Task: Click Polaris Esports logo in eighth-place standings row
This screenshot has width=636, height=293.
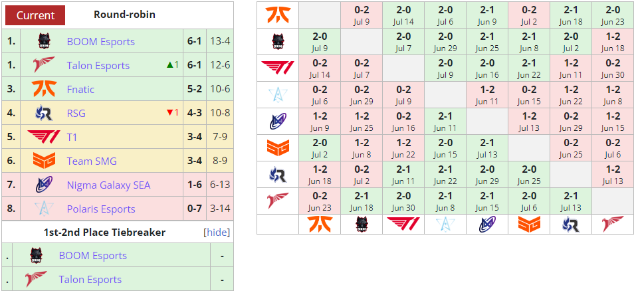Action: (x=45, y=209)
